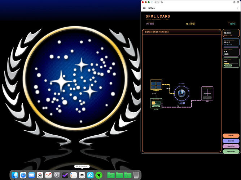Viewport: 241px width, 180px height.
Task: Click the tabs overview icon in title bar
Action: [238, 2]
